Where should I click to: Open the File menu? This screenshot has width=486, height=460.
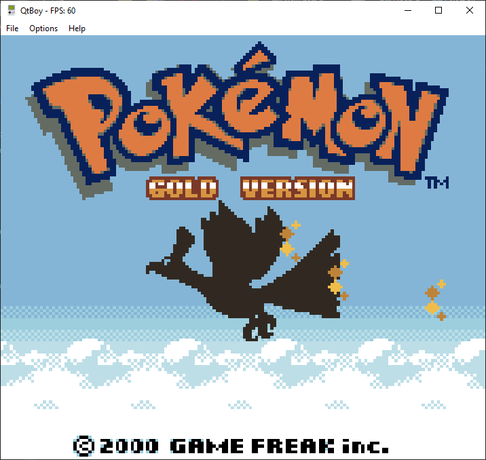coord(12,28)
